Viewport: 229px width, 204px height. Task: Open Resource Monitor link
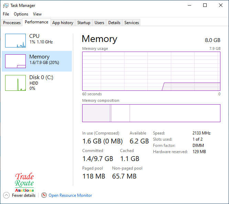click(x=70, y=195)
